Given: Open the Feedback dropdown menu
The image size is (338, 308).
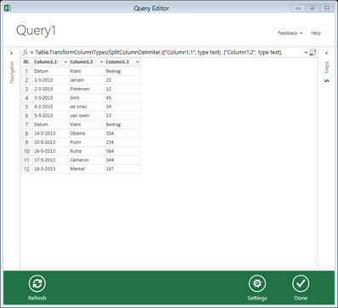Looking at the screenshot, I should coord(290,33).
